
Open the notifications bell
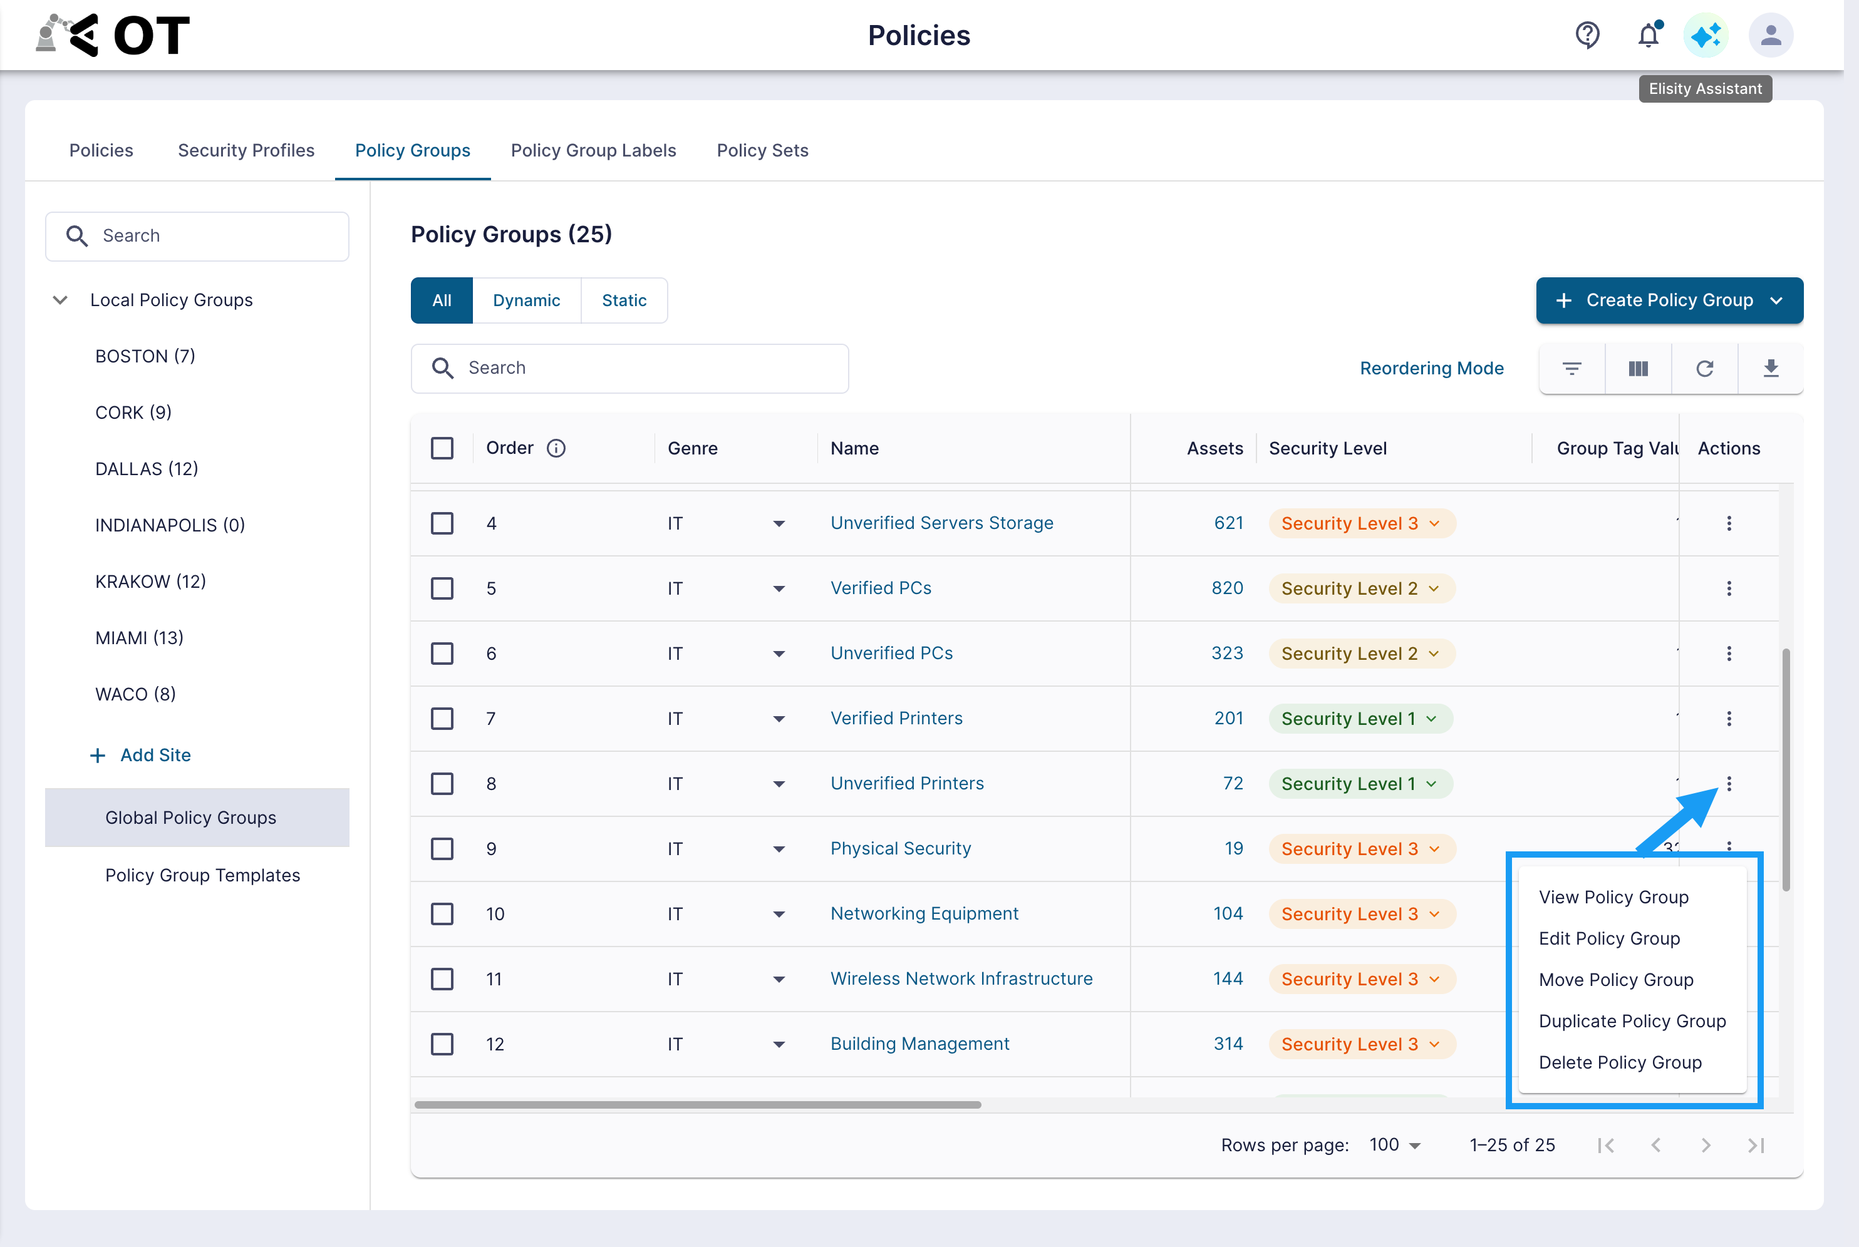(1648, 35)
